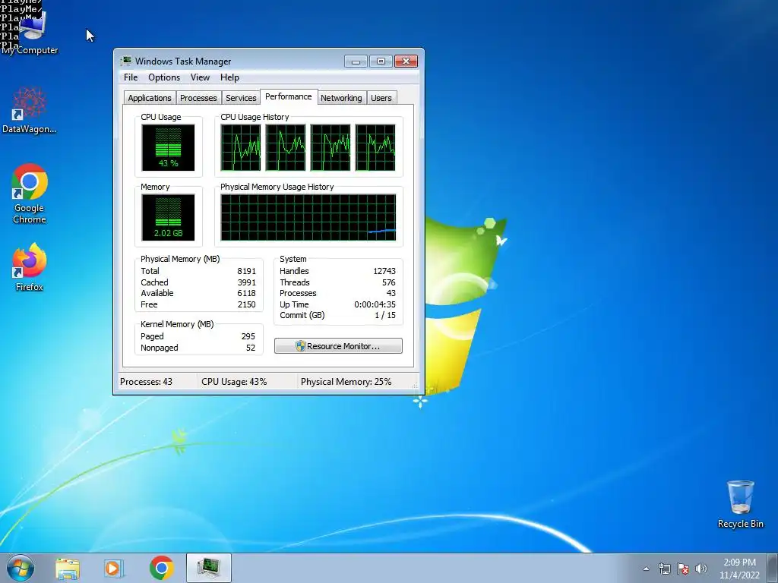
Task: Click the first CPU Usage History graph
Action: [241, 147]
